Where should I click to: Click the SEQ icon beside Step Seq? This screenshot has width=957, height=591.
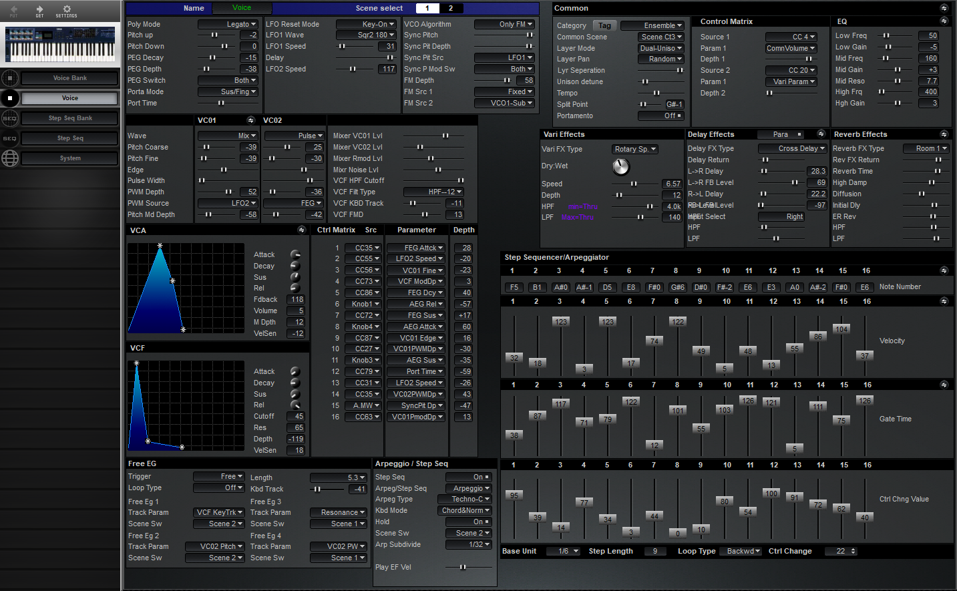(x=9, y=138)
